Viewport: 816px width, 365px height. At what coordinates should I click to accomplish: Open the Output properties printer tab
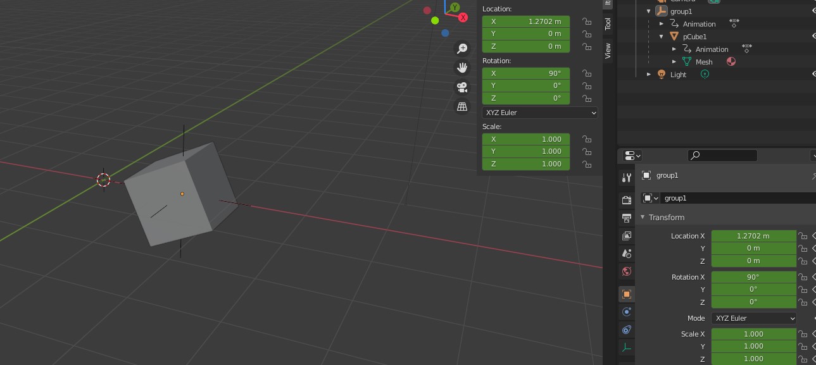point(627,218)
